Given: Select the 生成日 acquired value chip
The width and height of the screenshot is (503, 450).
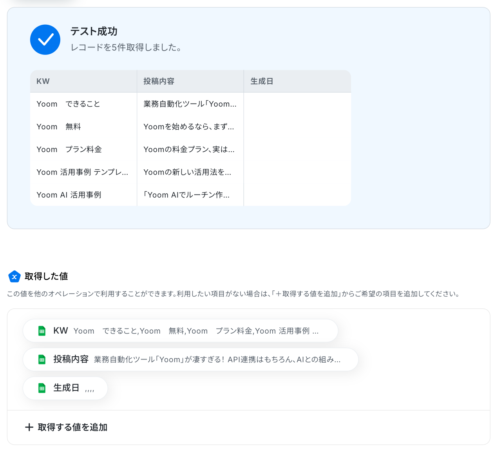Looking at the screenshot, I should coord(65,388).
